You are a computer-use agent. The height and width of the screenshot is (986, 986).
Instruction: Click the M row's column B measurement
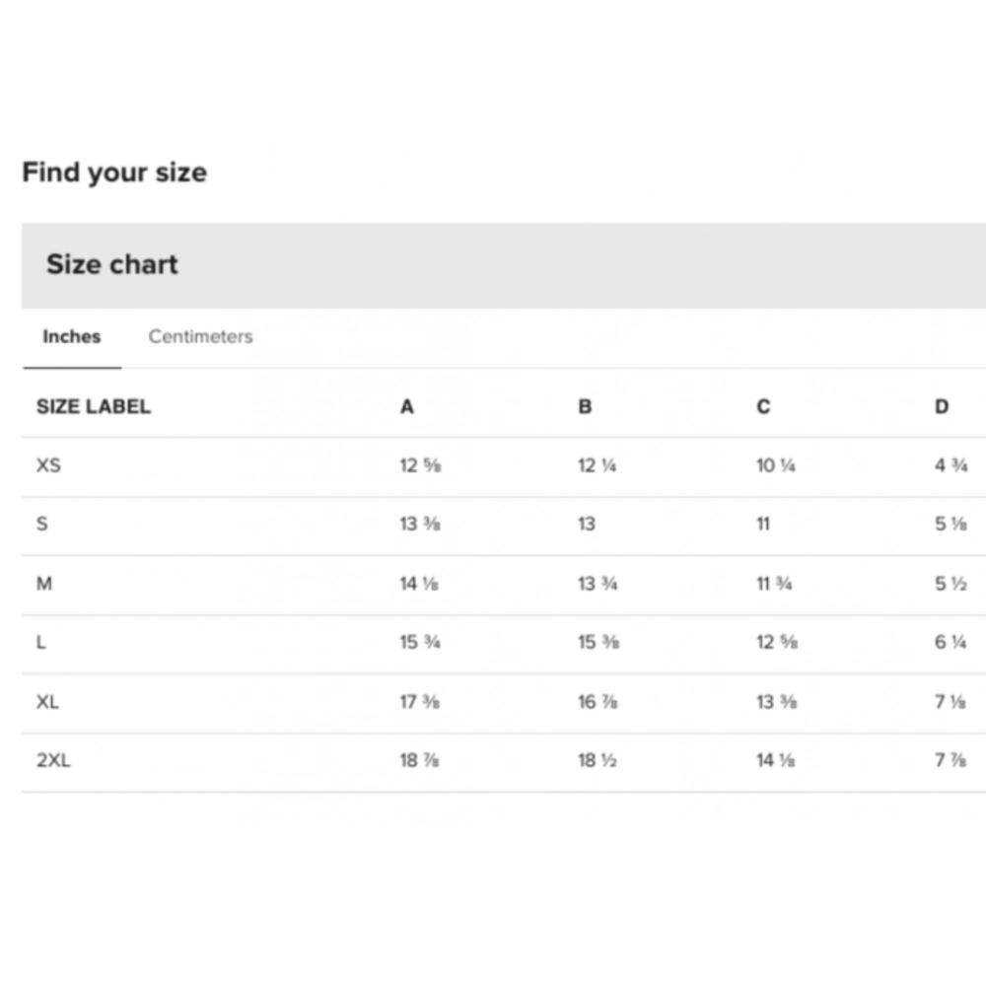tap(598, 584)
